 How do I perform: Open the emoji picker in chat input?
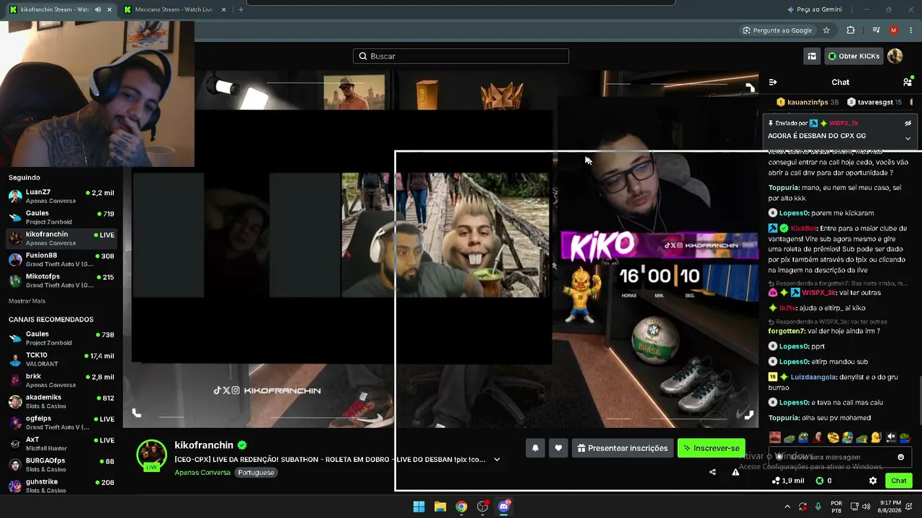pyautogui.click(x=900, y=457)
